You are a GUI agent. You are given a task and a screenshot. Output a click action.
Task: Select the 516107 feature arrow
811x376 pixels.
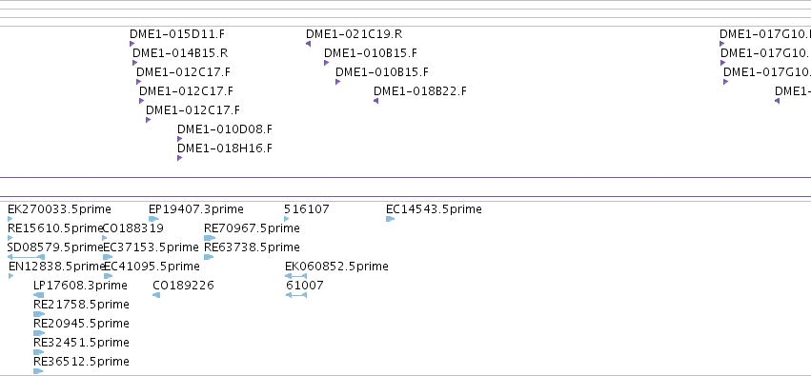pos(287,219)
